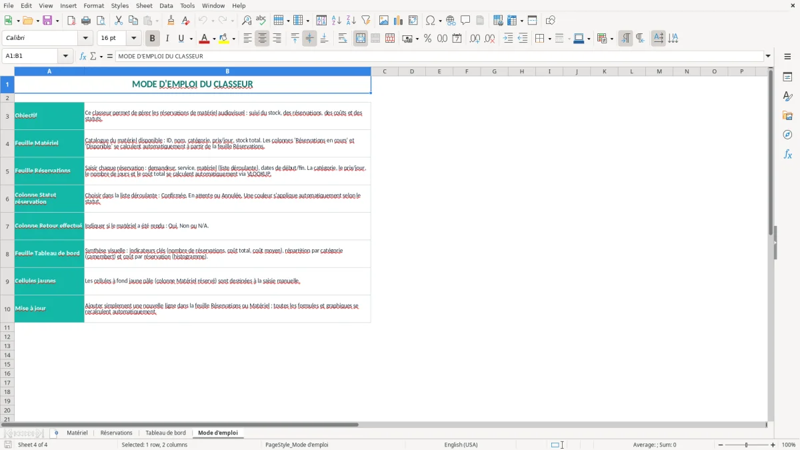The width and height of the screenshot is (800, 450).
Task: Toggle Center Vertically alignment
Action: 309,39
